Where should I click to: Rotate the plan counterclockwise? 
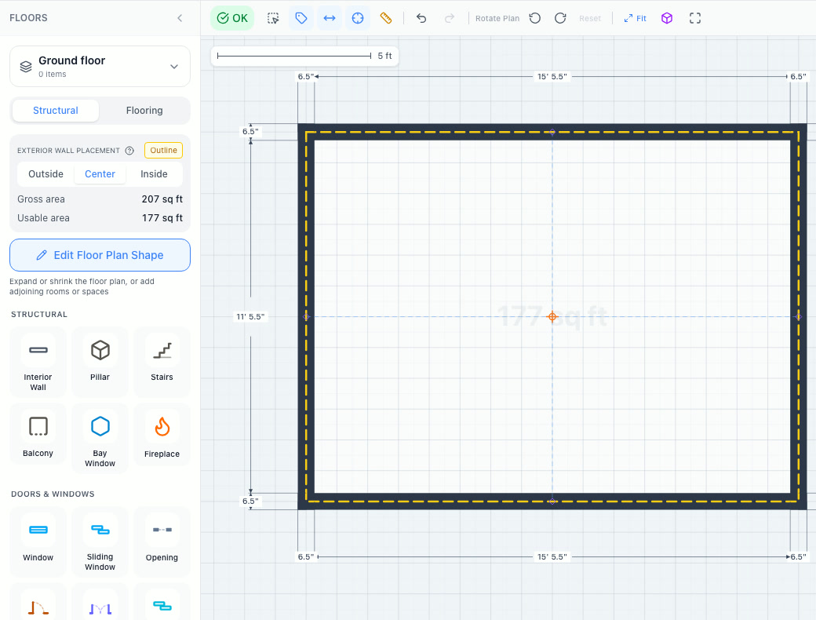click(535, 18)
